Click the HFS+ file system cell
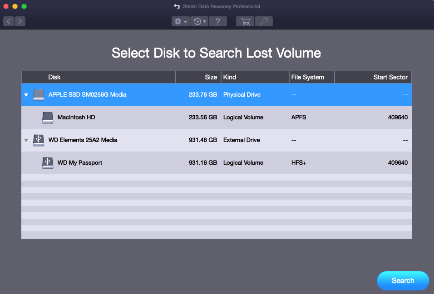Screen dimensions: 434x294 [299, 162]
